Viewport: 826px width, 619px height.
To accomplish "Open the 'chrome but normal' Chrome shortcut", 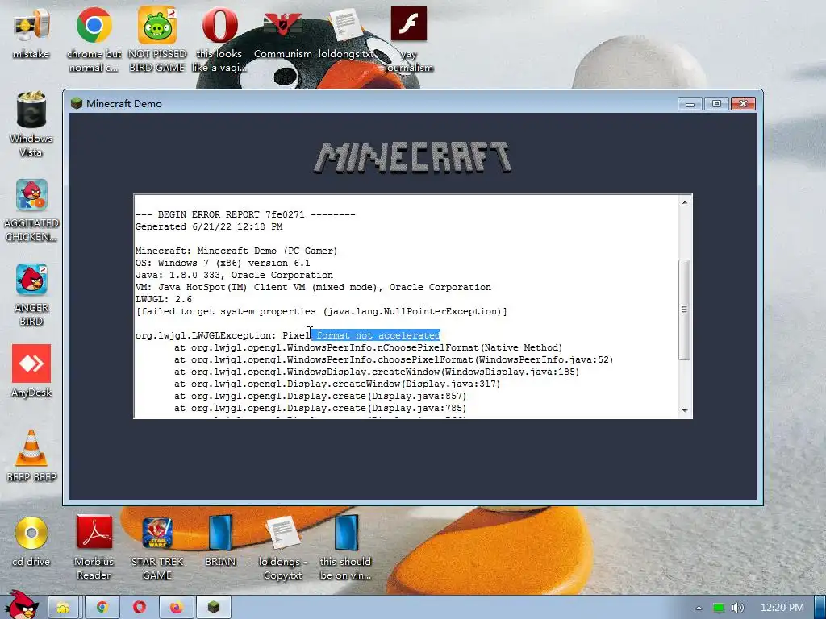I will coord(94,39).
